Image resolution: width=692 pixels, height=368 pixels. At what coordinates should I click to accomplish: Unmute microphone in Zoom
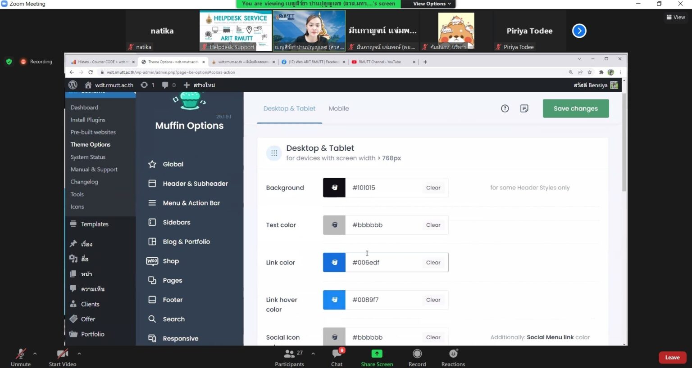pos(21,358)
